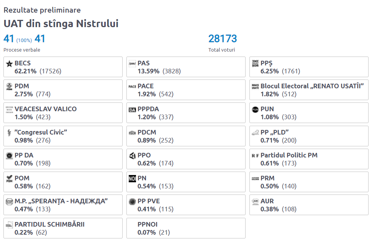The height and width of the screenshot is (248, 377).
Task: Click the Partidul Politic PM name
Action: tap(289, 155)
